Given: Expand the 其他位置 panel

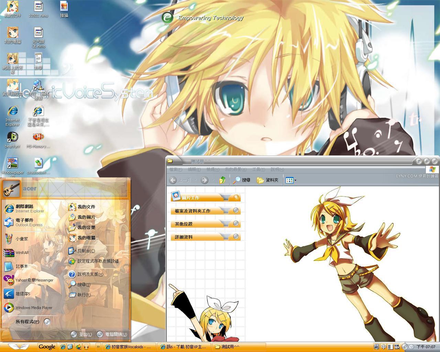Looking at the screenshot, I should (236, 223).
